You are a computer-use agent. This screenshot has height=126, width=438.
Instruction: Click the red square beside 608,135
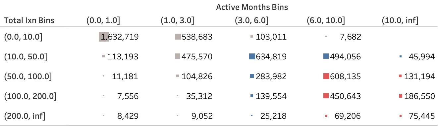pos(326,76)
